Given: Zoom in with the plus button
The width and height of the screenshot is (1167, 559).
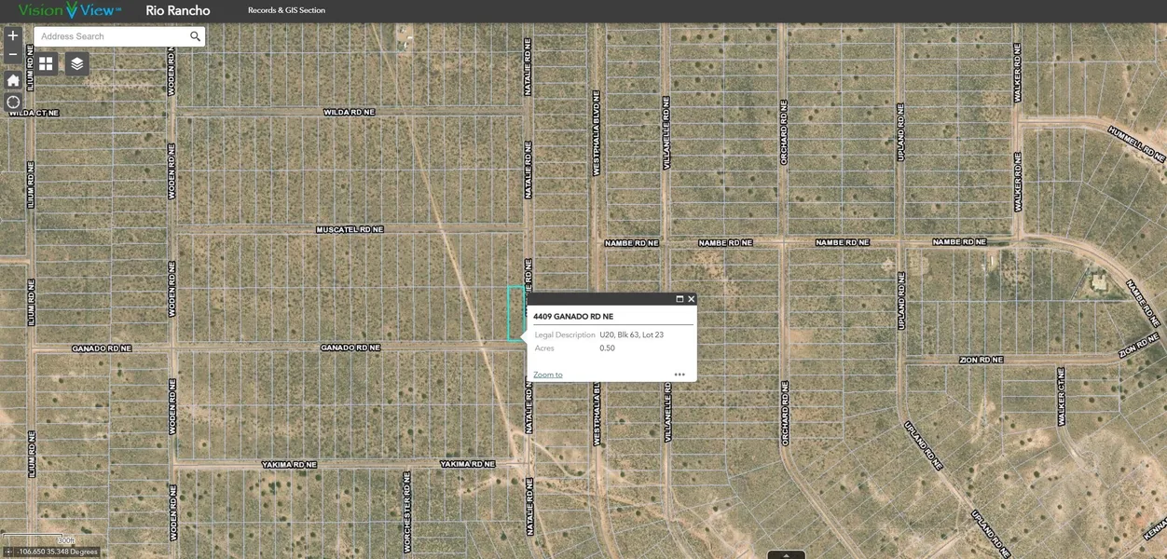Looking at the screenshot, I should tap(13, 36).
